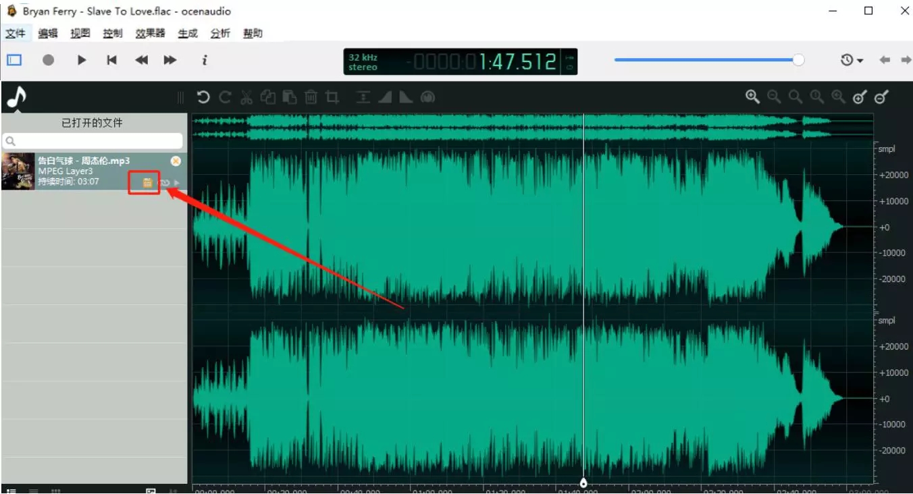Activate the zoom in magnifier icon

tap(752, 97)
